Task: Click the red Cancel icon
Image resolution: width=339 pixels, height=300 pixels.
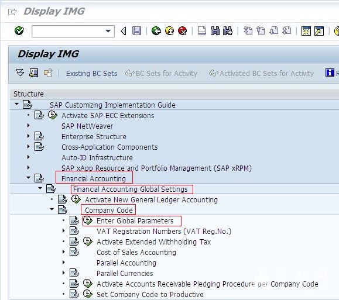Action: point(183,31)
